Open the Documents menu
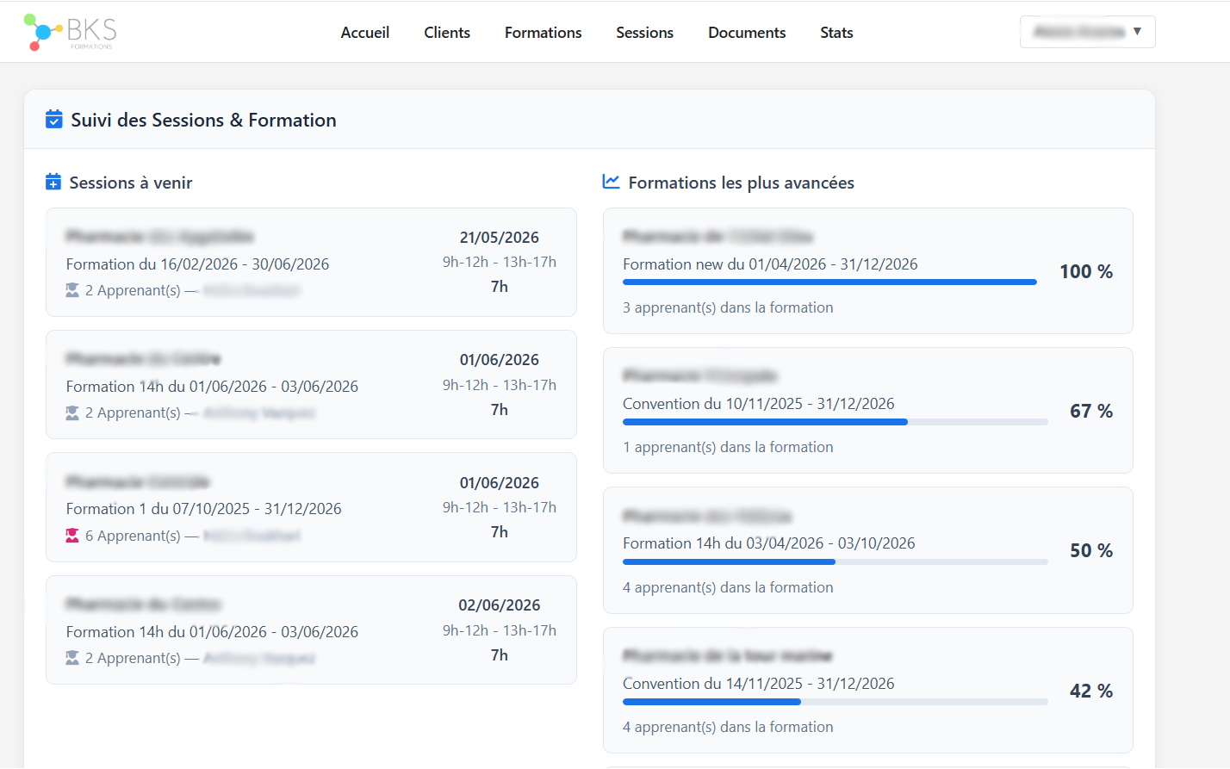The image size is (1230, 769). point(747,33)
